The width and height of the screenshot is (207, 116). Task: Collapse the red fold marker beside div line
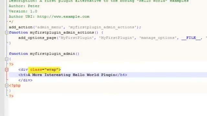click(x=6, y=70)
